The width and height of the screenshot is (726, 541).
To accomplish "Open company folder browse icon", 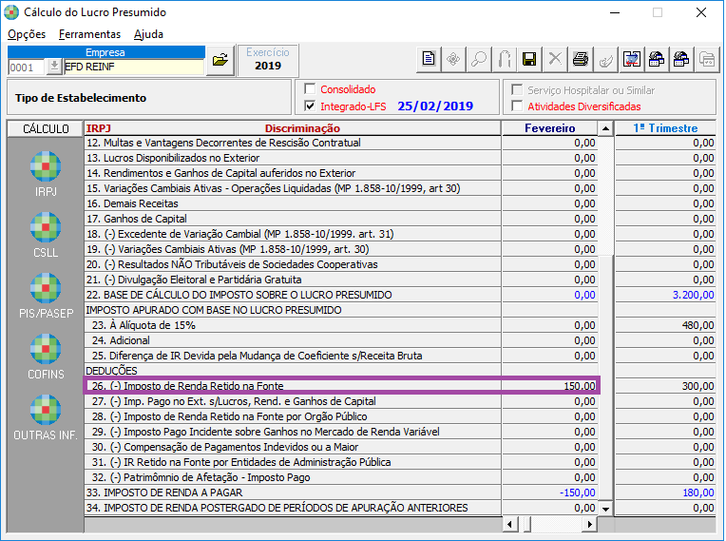I will [x=220, y=60].
